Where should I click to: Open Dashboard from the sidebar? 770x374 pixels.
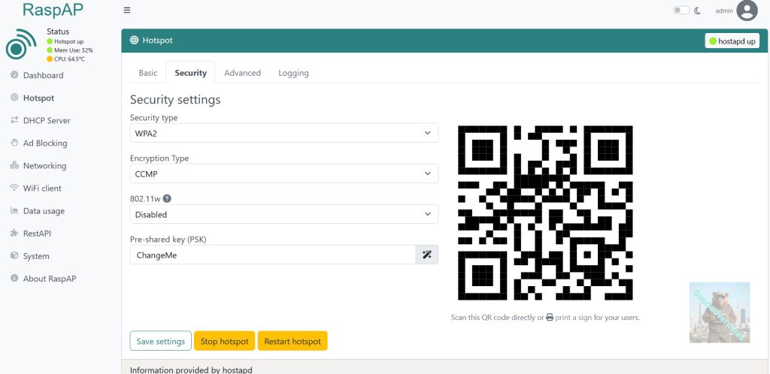click(x=43, y=75)
